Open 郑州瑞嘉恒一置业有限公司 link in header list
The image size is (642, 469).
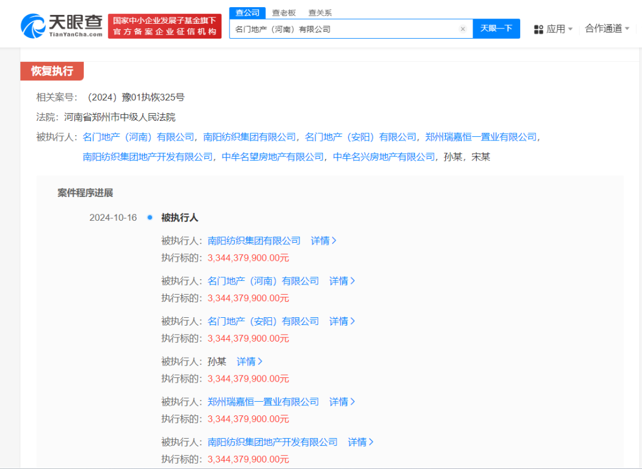(481, 137)
